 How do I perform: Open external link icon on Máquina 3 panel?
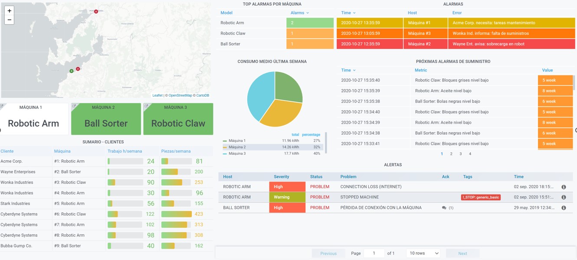(146, 106)
